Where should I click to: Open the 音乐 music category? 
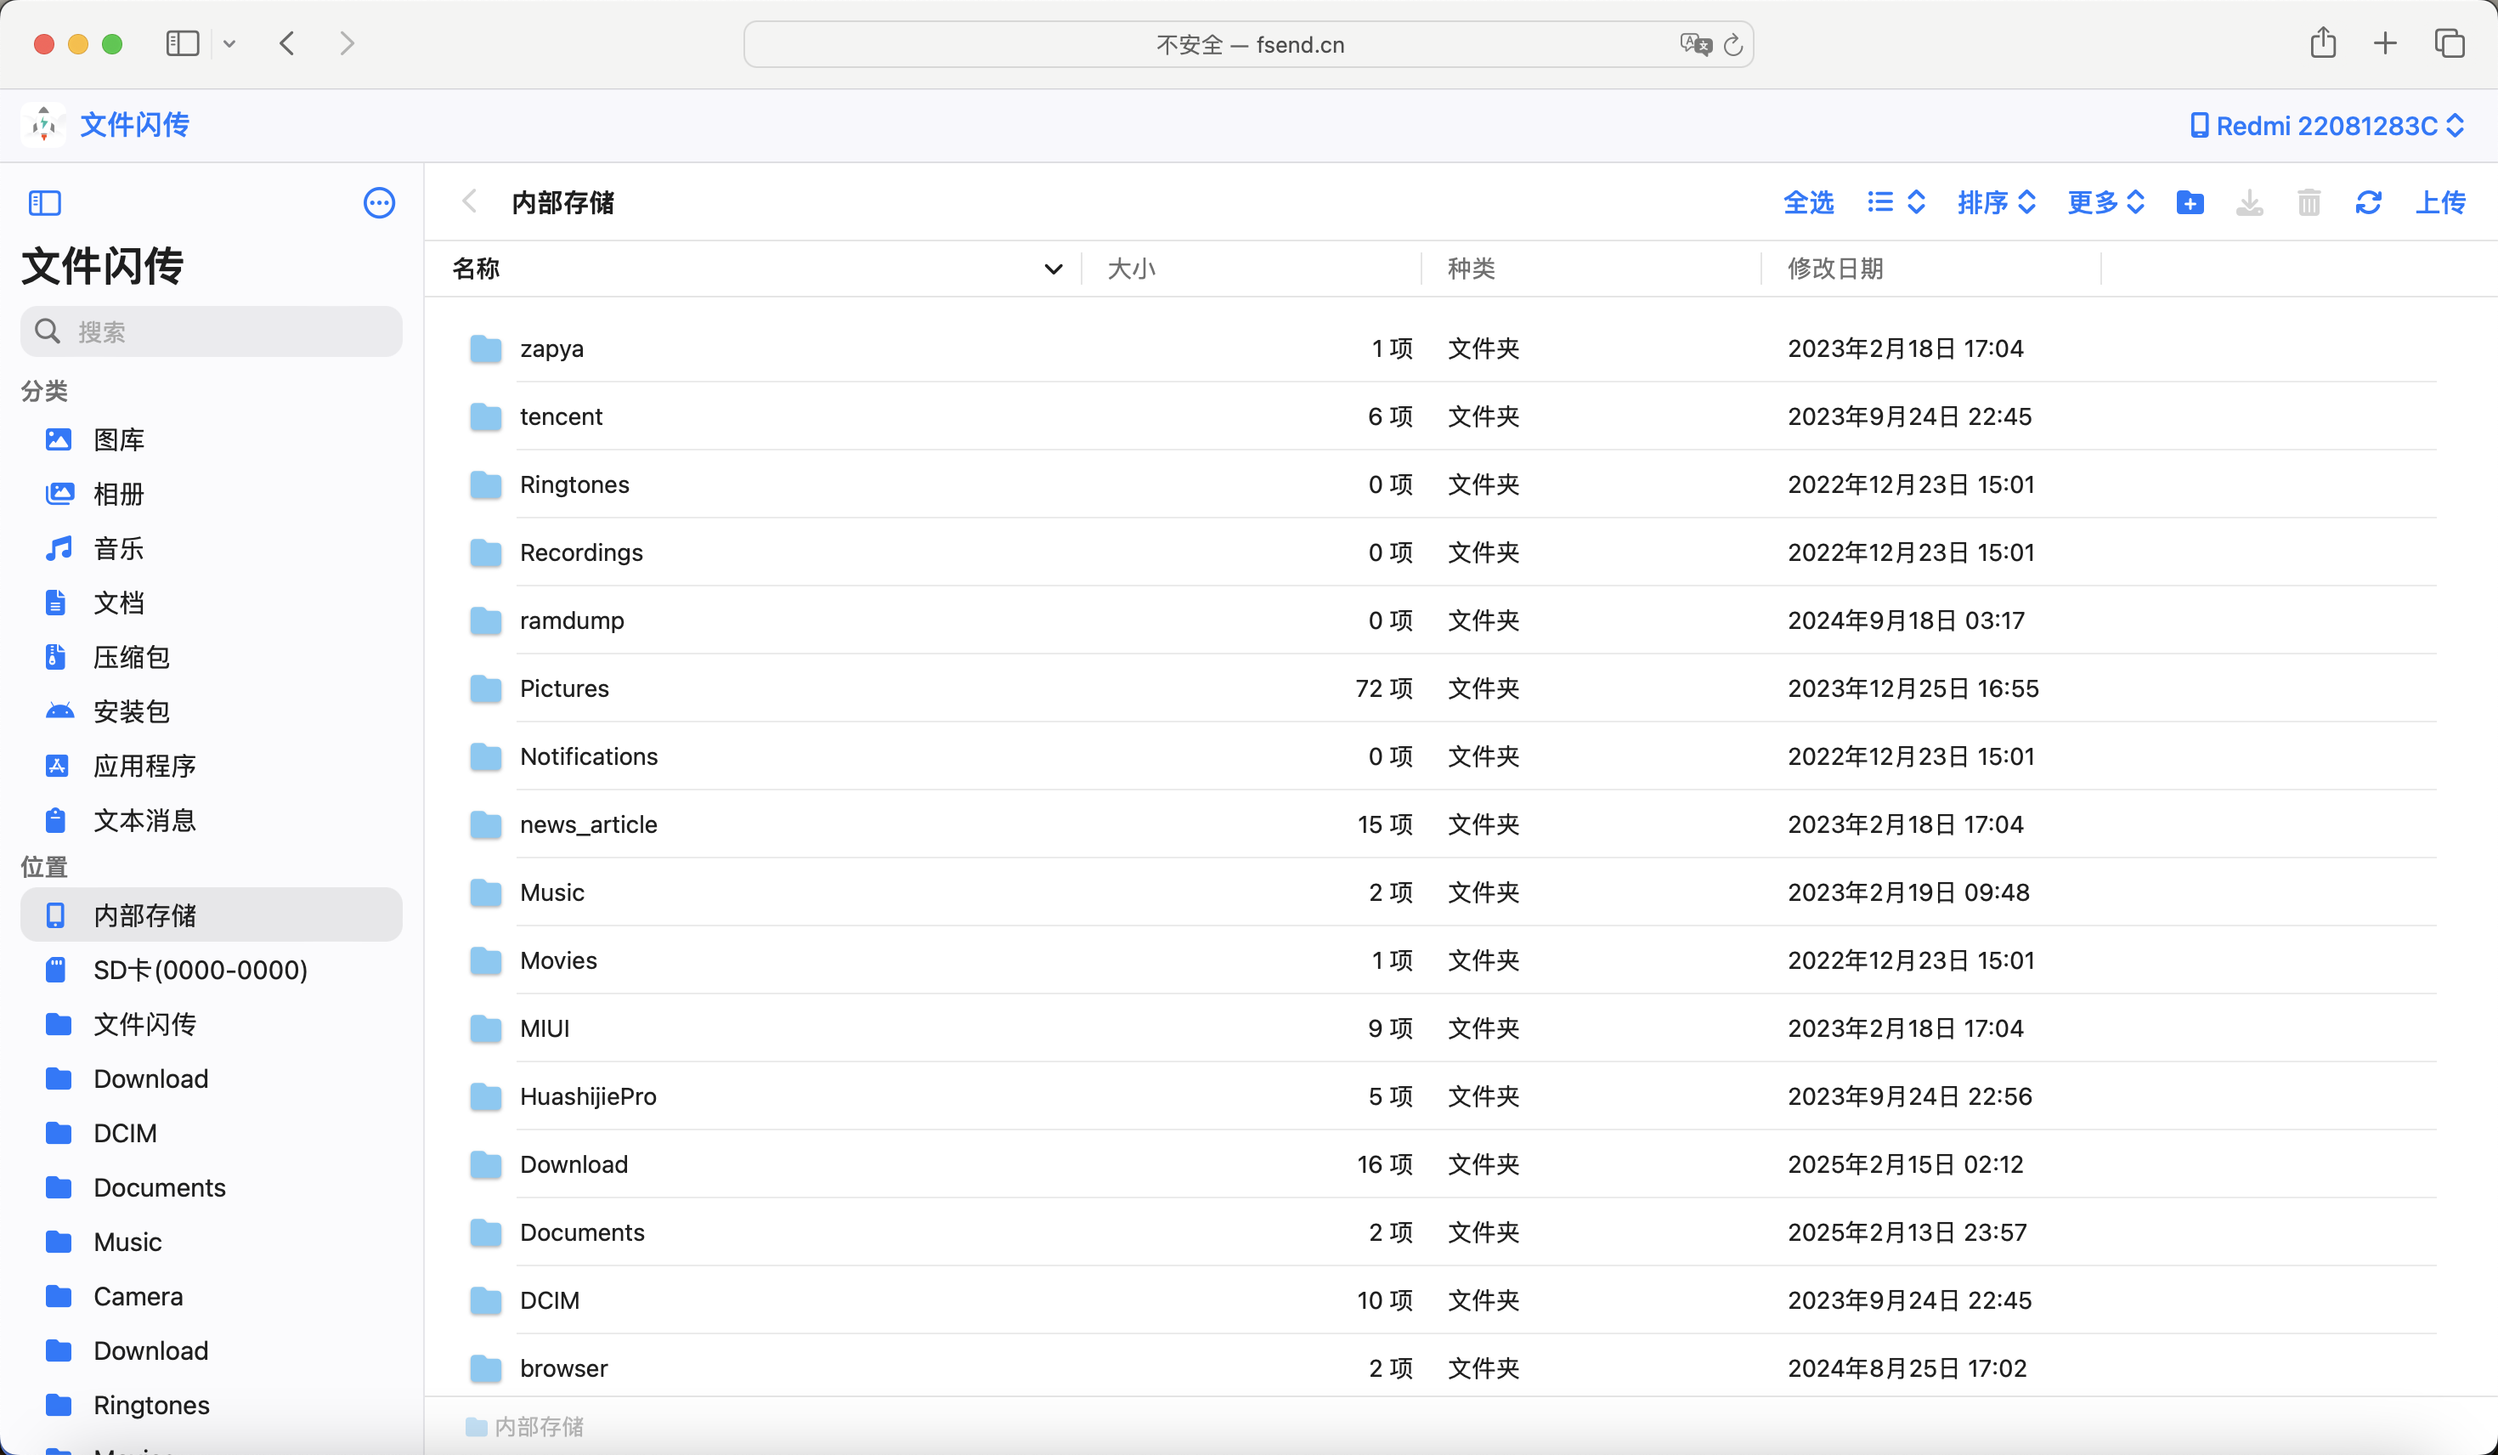[x=211, y=548]
